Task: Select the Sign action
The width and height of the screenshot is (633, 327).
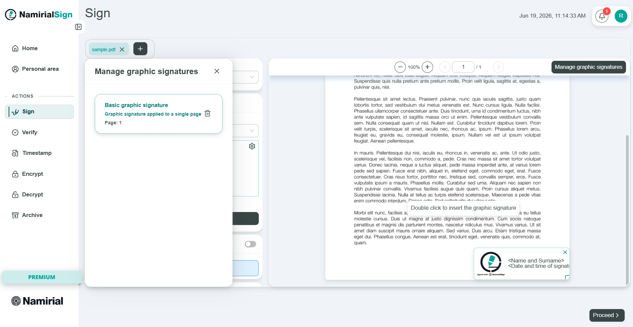Action: 40,112
